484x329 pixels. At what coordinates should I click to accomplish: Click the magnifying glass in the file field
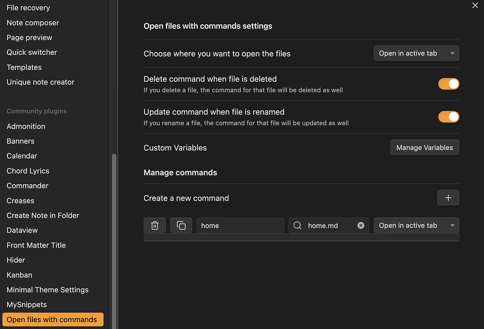[297, 225]
